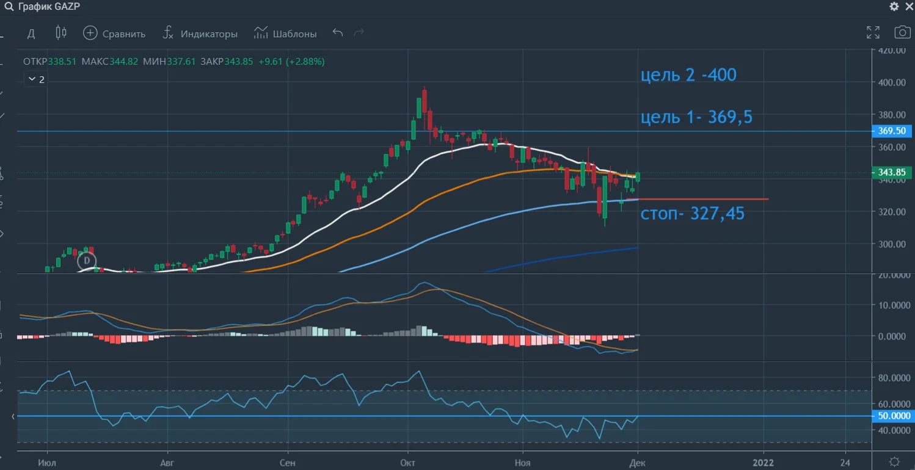The width and height of the screenshot is (915, 470).
Task: Click the ЗАКР value 343.85
Action: coord(239,62)
